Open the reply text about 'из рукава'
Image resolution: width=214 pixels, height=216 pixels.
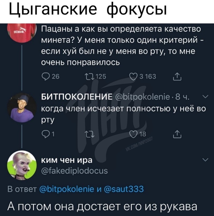click(x=102, y=206)
